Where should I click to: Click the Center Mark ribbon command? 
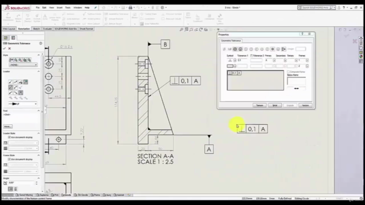[148, 14]
